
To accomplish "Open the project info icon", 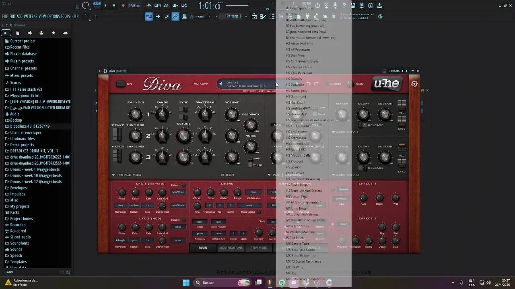I will click(x=371, y=6).
